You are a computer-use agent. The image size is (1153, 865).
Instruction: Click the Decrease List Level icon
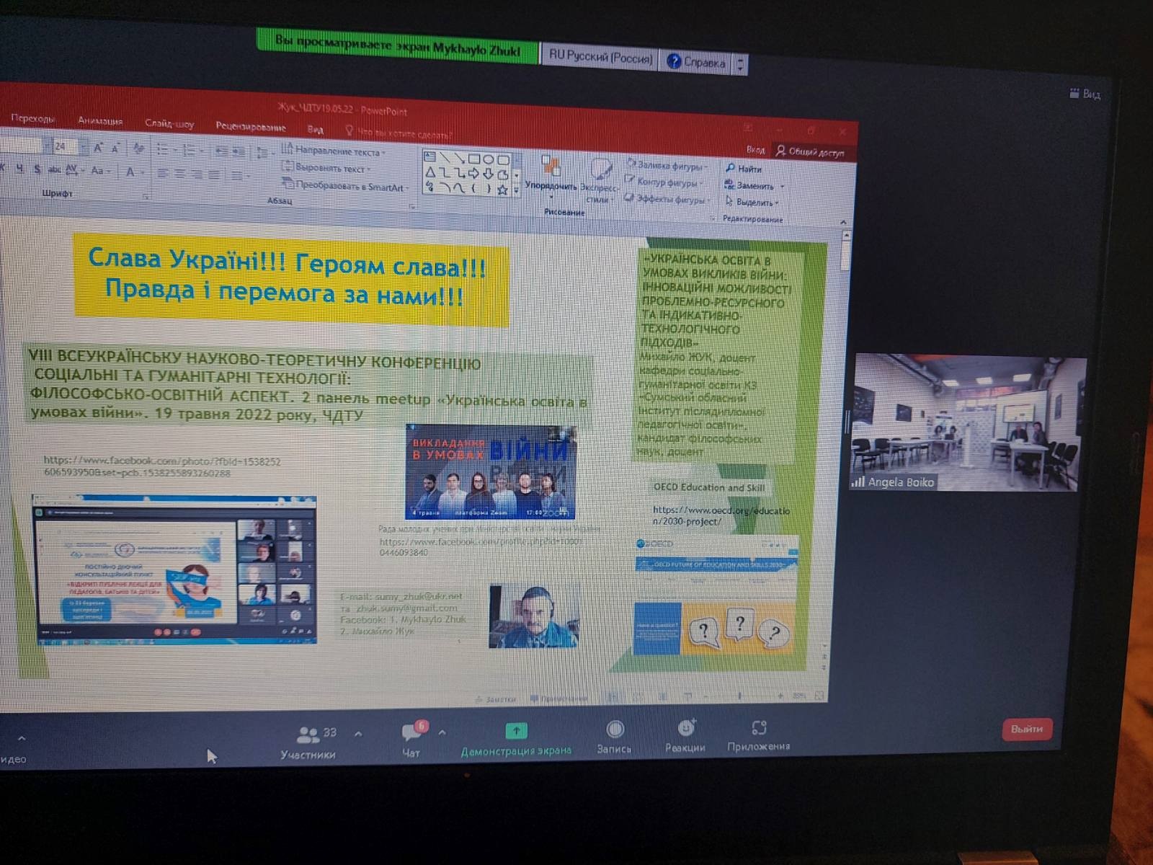point(221,151)
